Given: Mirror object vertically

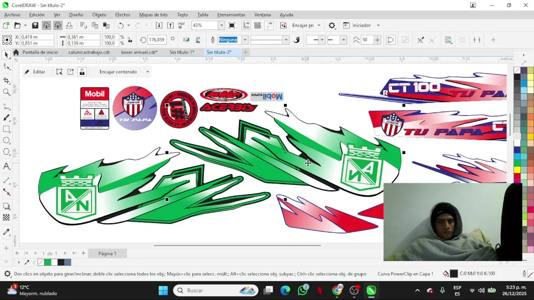Looking at the screenshot, I should click(x=198, y=40).
